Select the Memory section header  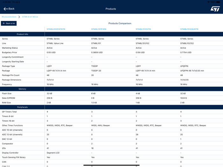pyautogui.click(x=22, y=89)
